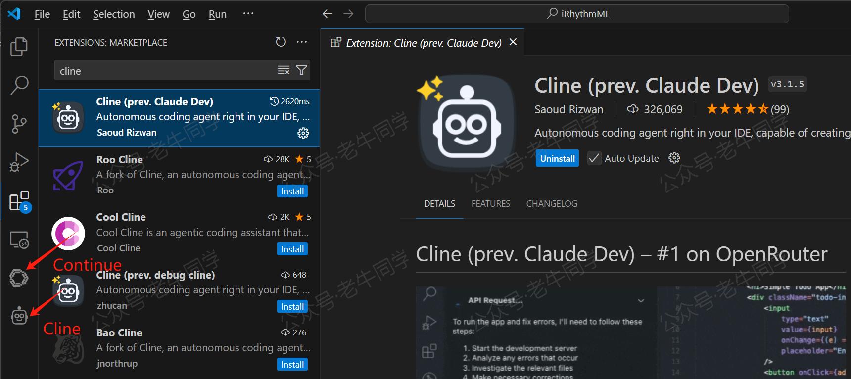The height and width of the screenshot is (379, 851).
Task: Switch to the CHANGELOG tab
Action: (552, 204)
